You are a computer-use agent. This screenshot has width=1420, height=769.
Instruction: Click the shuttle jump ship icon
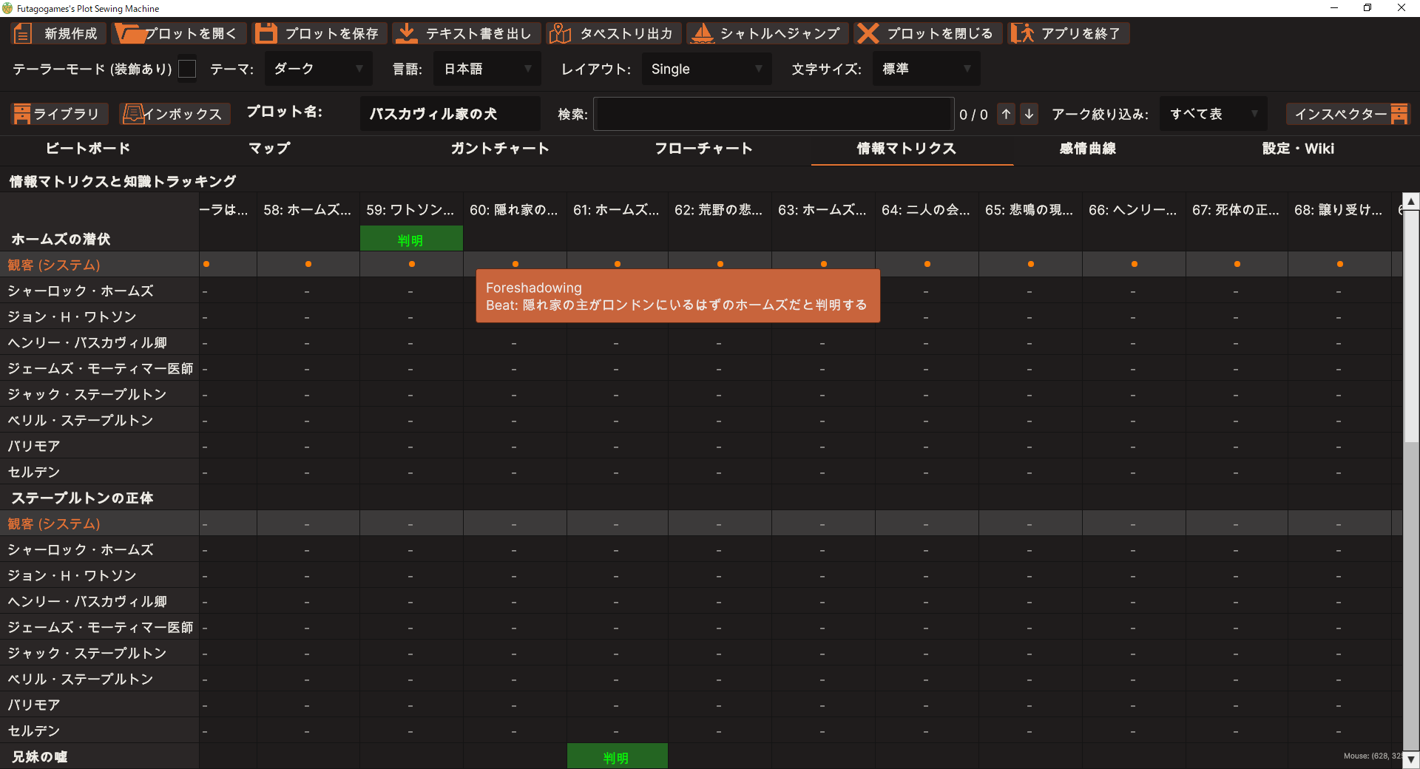[701, 33]
